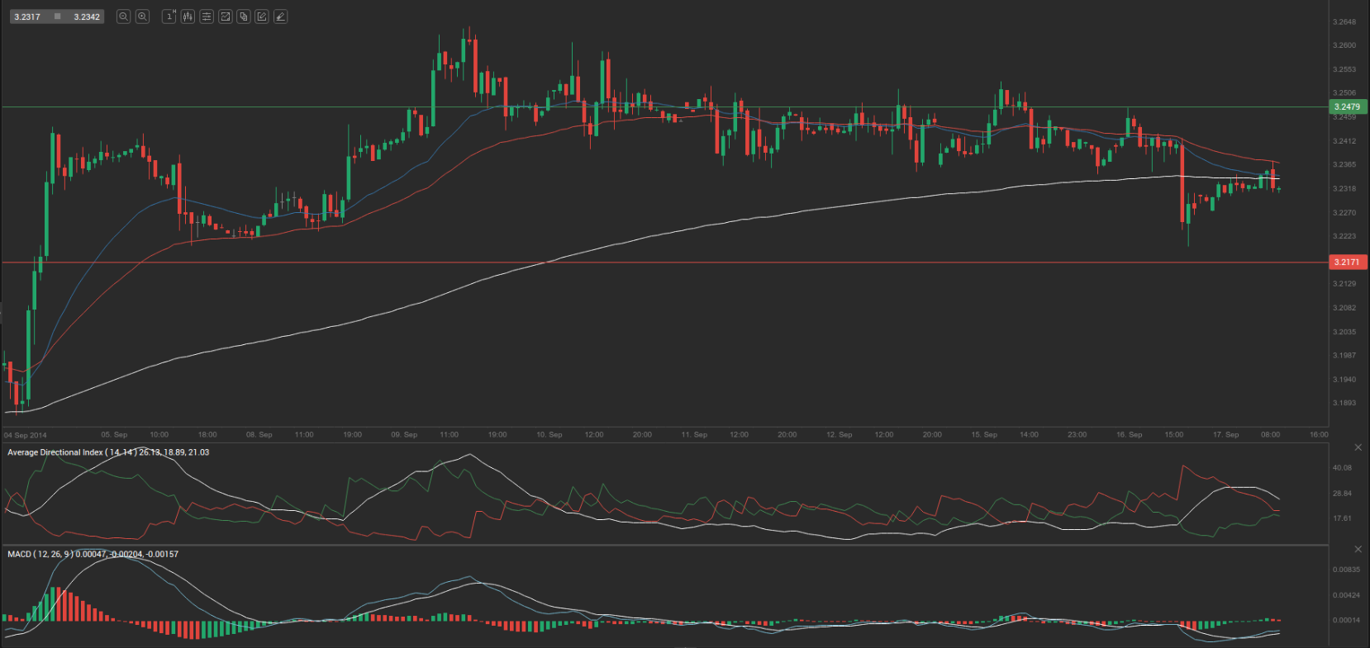1370x648 pixels.
Task: Click the MACD (12, 26, 9) label
Action: 40,554
